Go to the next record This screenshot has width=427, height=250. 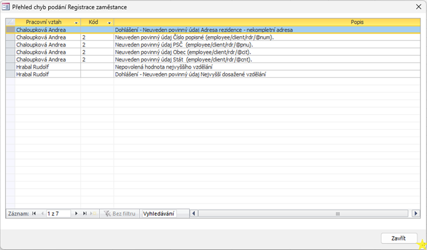pyautogui.click(x=76, y=213)
